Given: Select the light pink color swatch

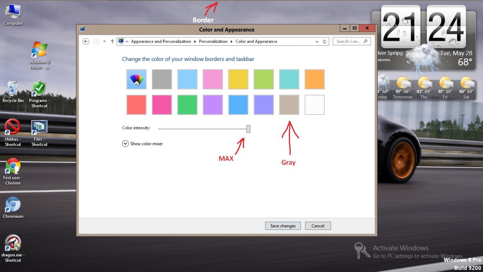Looking at the screenshot, I should pyautogui.click(x=213, y=79).
